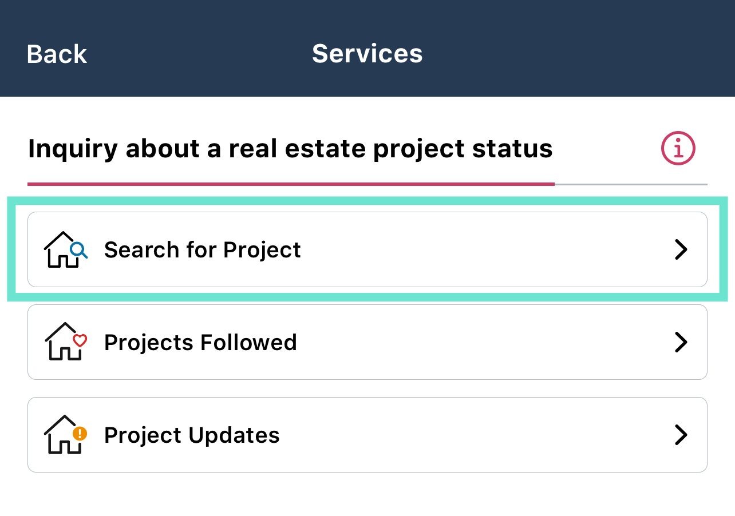Go back using the Back button
This screenshot has height=516, width=735.
[x=57, y=54]
